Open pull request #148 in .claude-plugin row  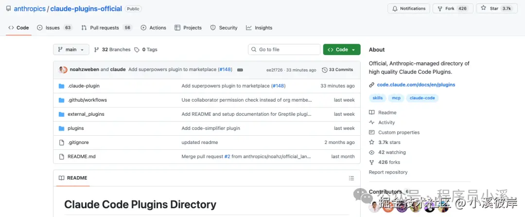pyautogui.click(x=278, y=86)
